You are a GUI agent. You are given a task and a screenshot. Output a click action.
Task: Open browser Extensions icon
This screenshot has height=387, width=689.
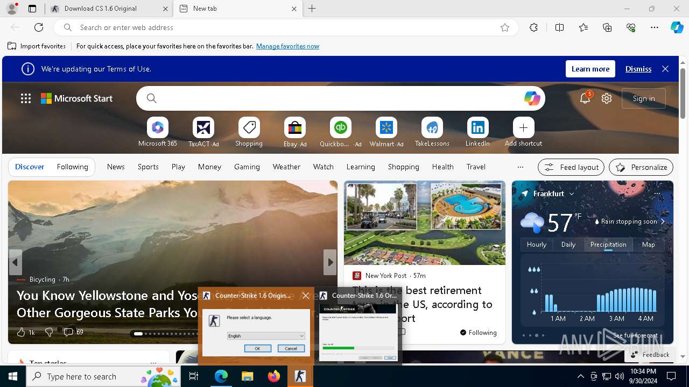pos(533,27)
